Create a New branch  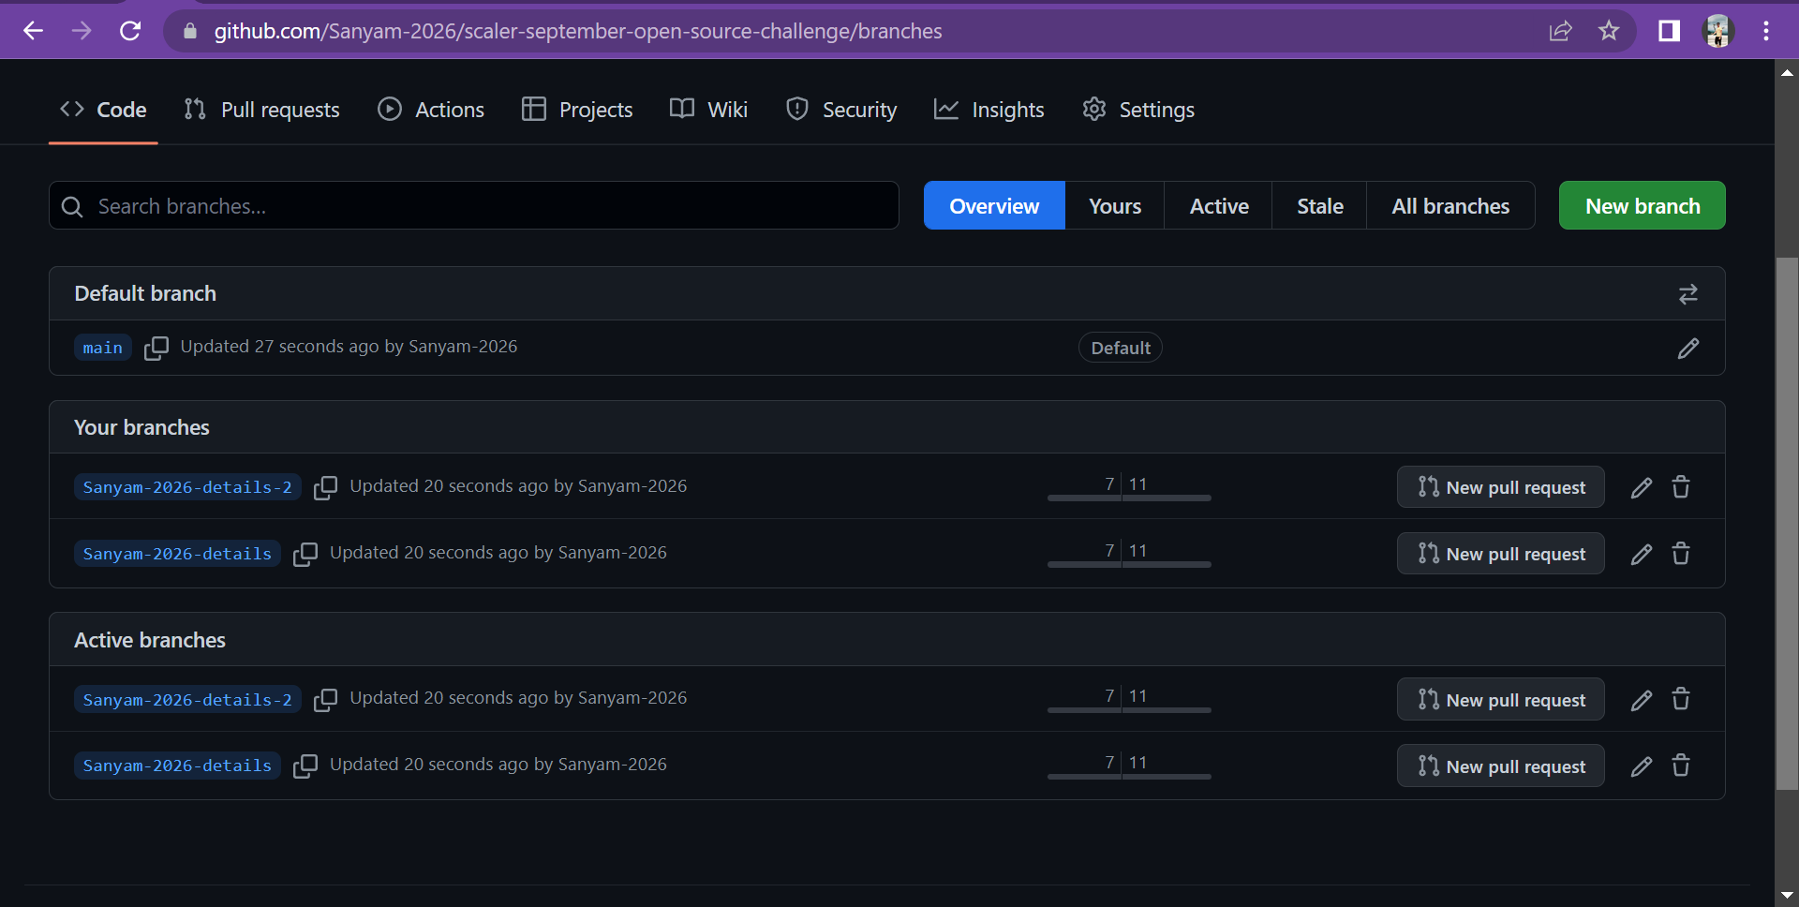pos(1642,205)
